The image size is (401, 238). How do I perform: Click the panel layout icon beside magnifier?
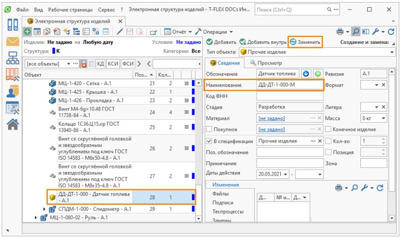[366, 31]
